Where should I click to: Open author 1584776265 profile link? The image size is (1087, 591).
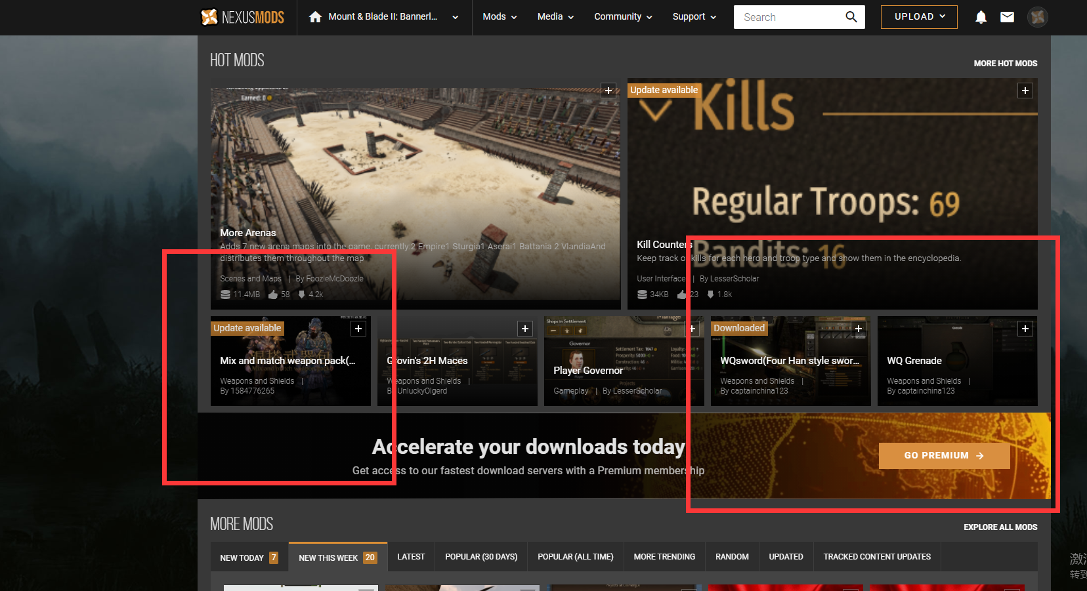(x=252, y=391)
